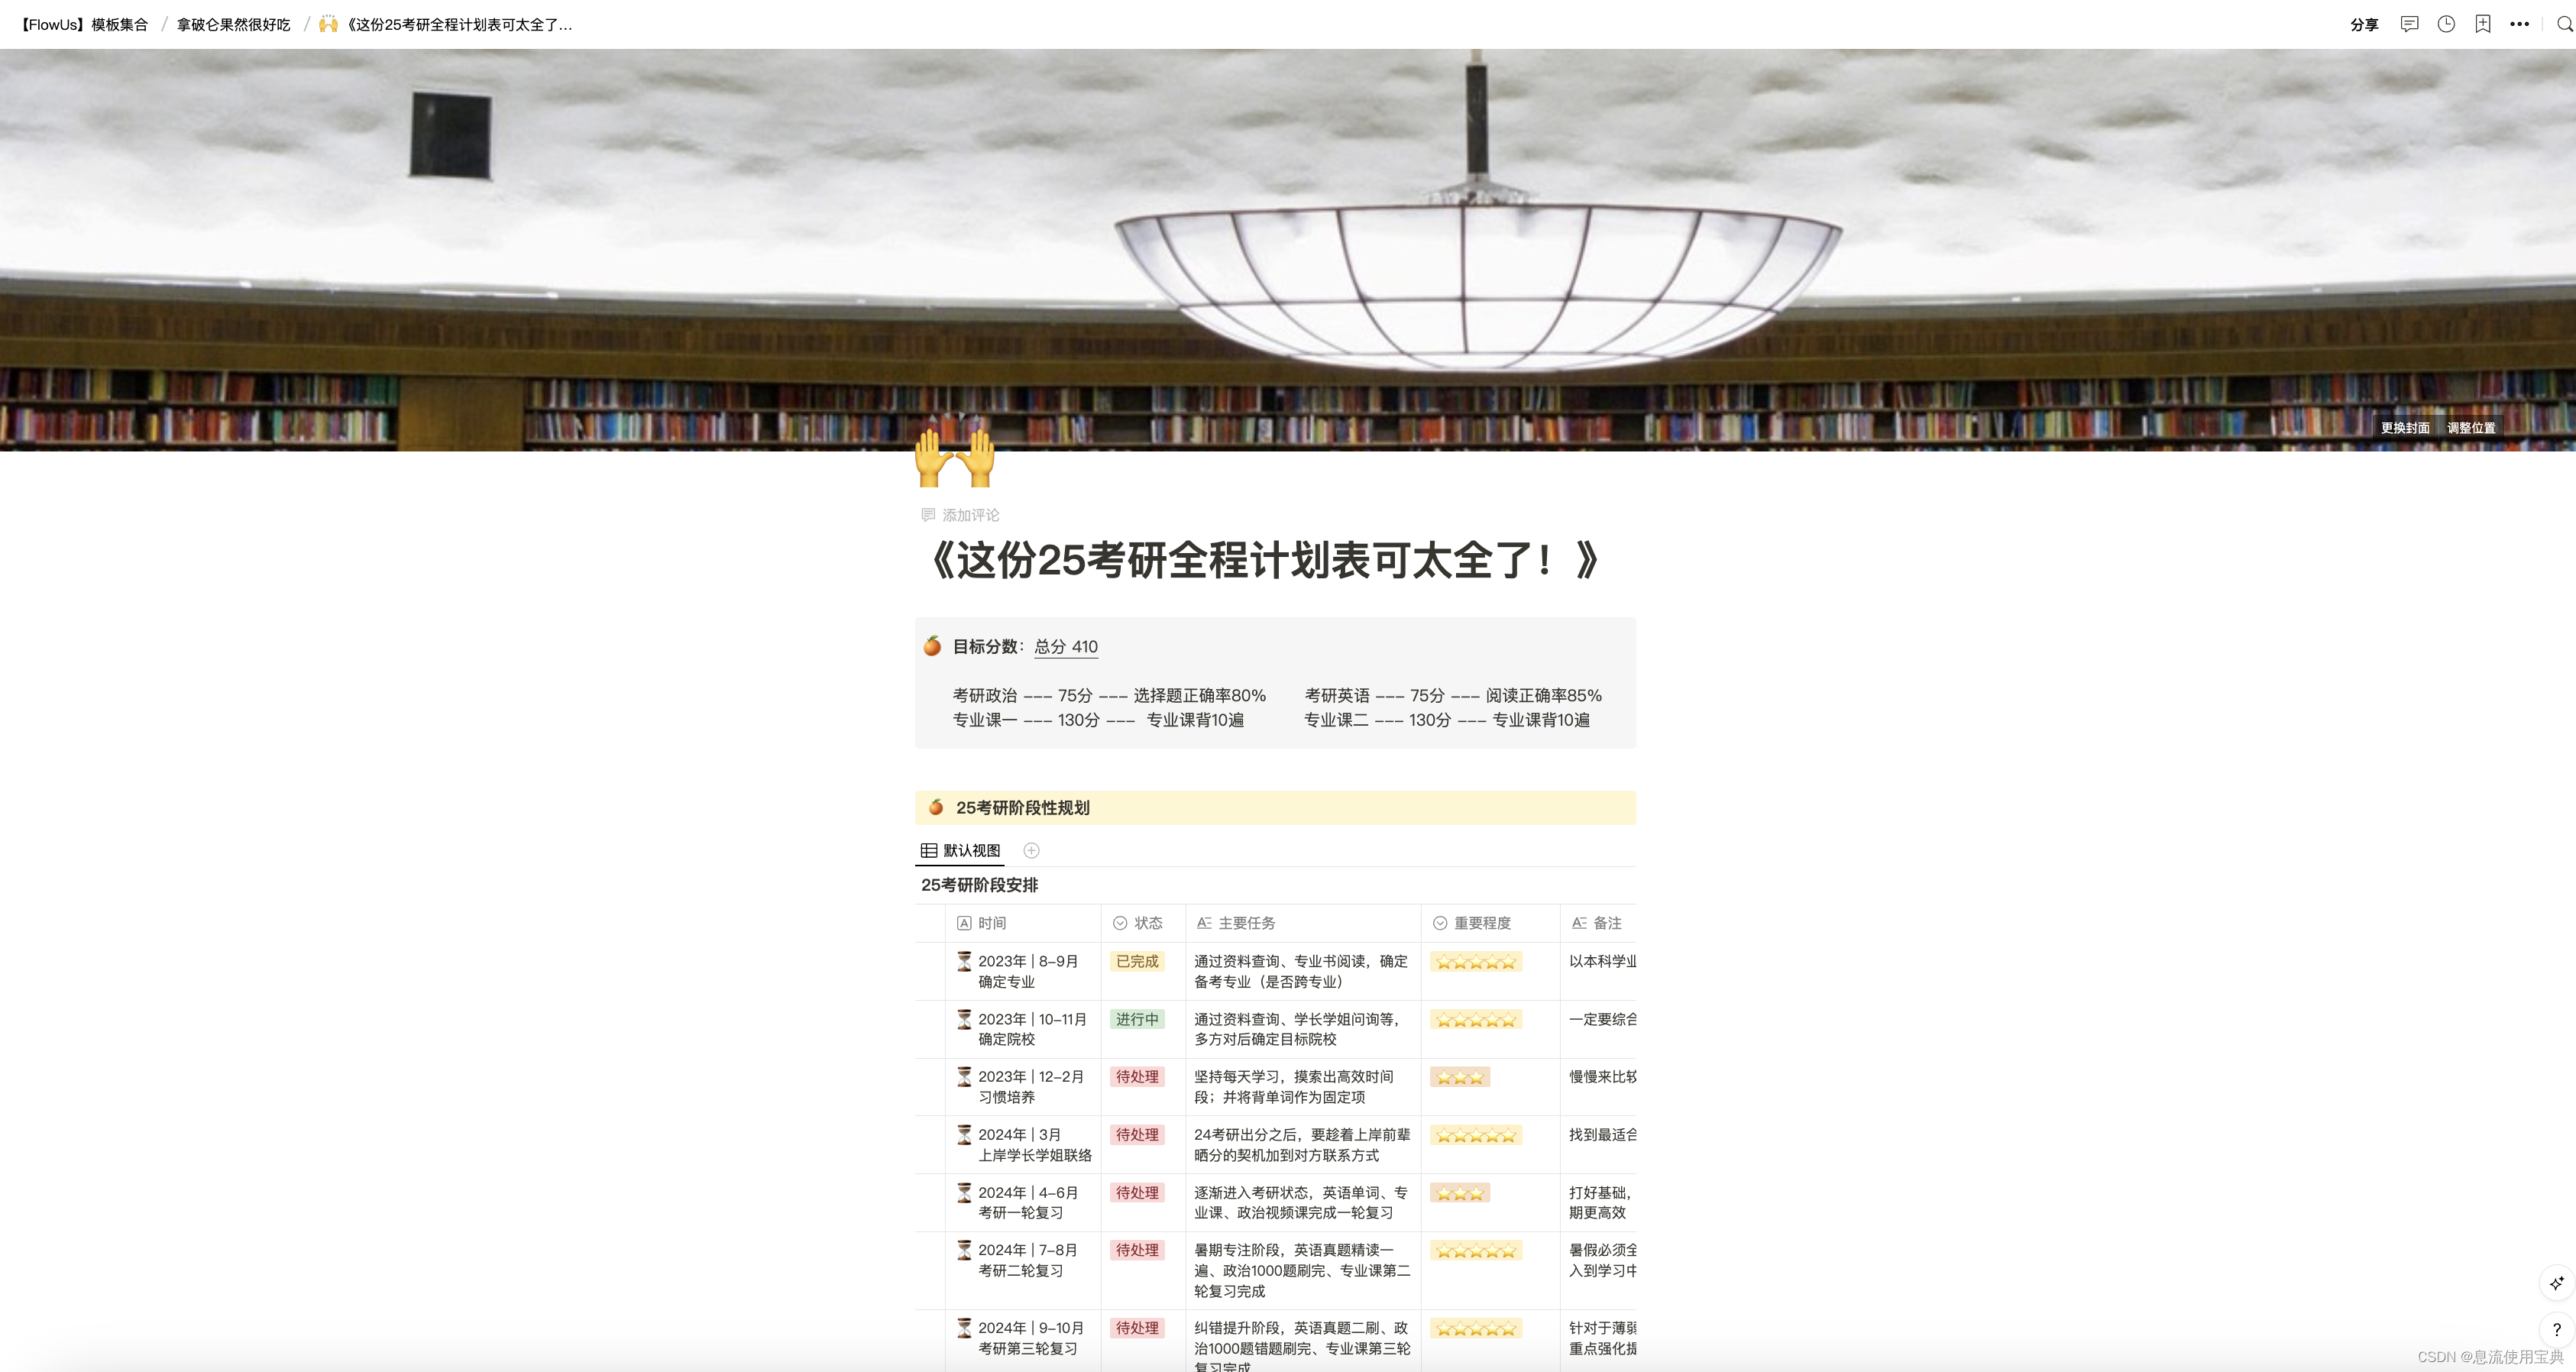The height and width of the screenshot is (1372, 2576).
Task: Select the 默认视图 table view tab
Action: coord(960,850)
